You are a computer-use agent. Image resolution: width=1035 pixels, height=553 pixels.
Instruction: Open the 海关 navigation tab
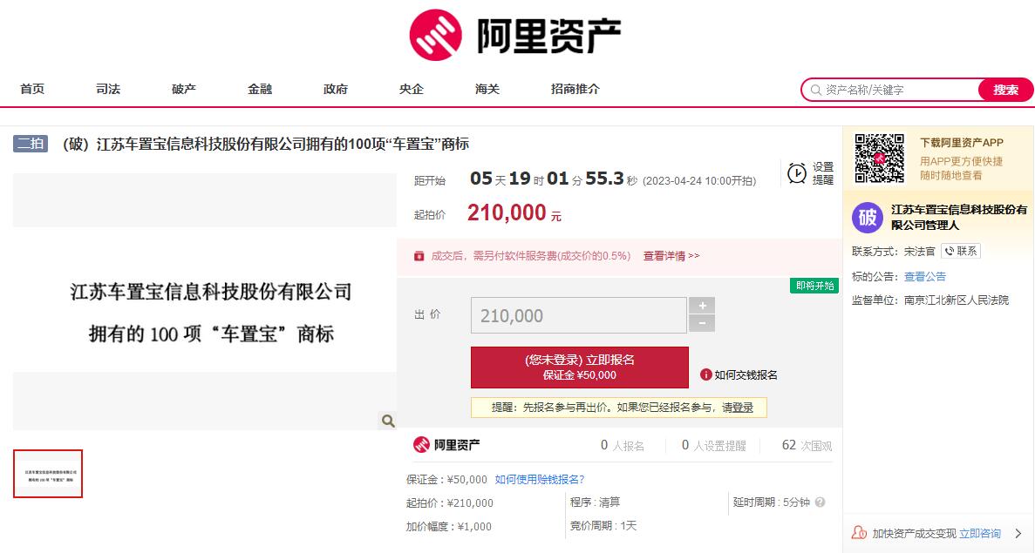point(487,89)
